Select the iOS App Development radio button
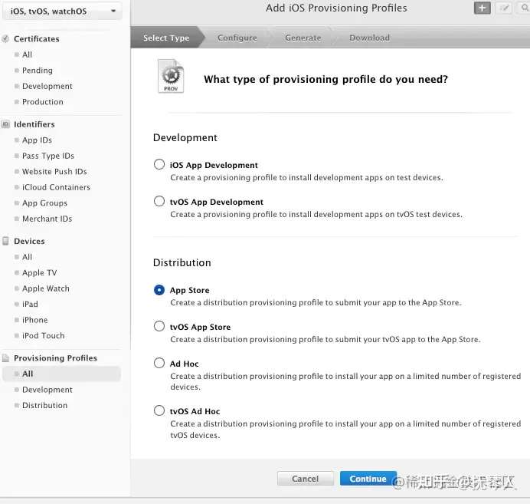This screenshot has height=504, width=530. [x=159, y=164]
